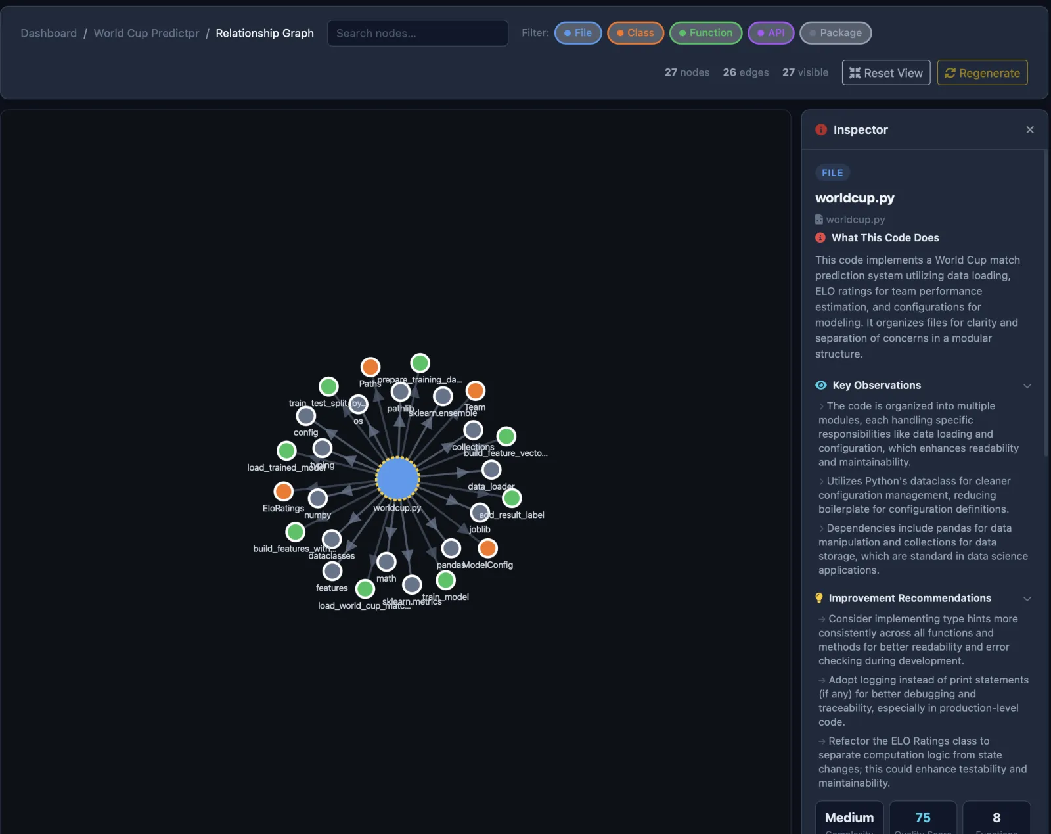This screenshot has width=1051, height=834.
Task: Click the load_trained_model function node
Action: [x=286, y=451]
